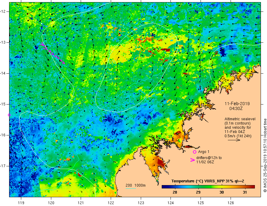Click the longitude label 122
Screen dimensions: 267x206
click(x=111, y=203)
